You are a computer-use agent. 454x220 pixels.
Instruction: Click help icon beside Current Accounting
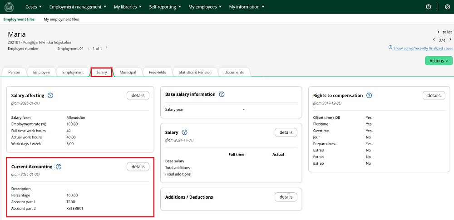tap(59, 167)
